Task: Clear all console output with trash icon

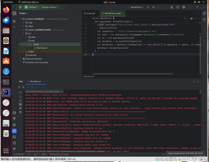Action: [x=20, y=112]
